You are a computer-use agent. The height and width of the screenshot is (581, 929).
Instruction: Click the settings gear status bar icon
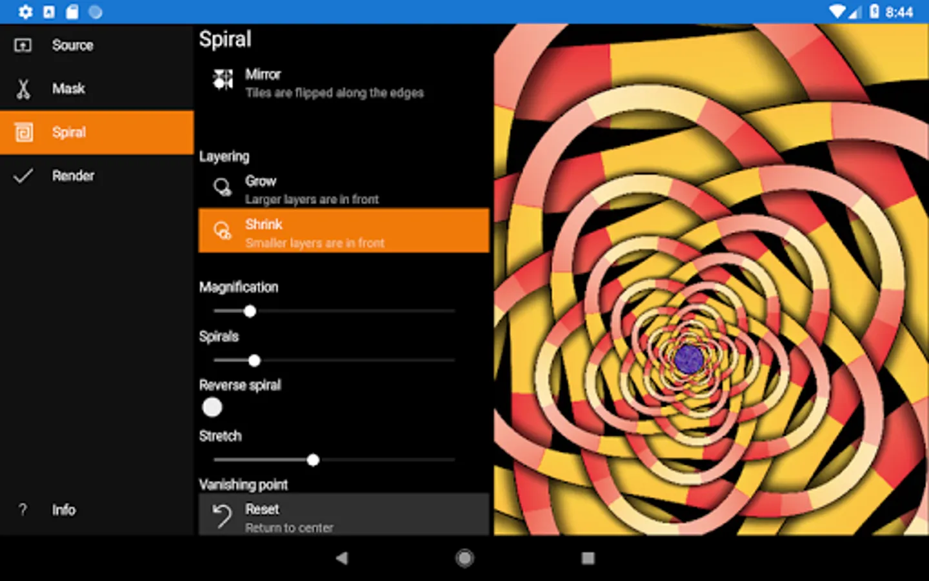(25, 12)
